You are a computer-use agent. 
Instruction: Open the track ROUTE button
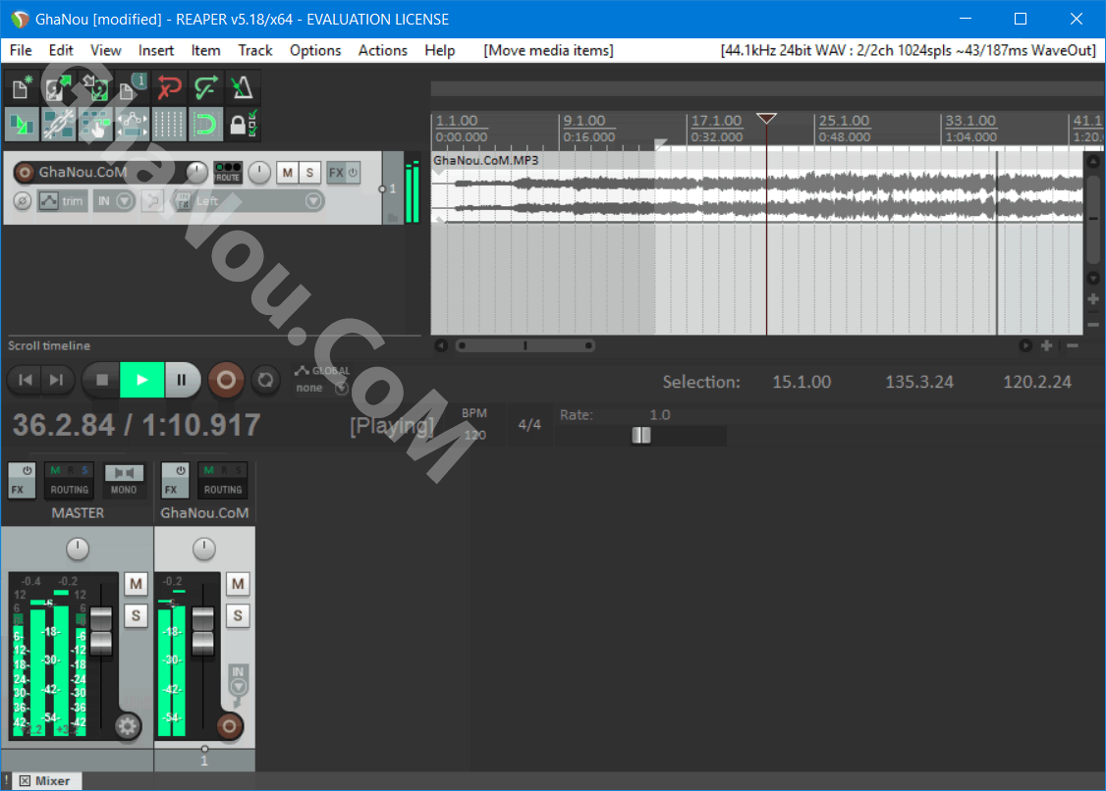[x=228, y=173]
